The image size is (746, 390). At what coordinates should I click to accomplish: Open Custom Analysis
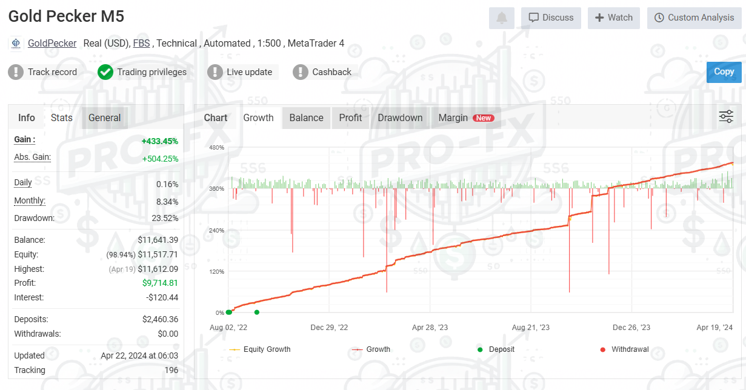tap(694, 18)
